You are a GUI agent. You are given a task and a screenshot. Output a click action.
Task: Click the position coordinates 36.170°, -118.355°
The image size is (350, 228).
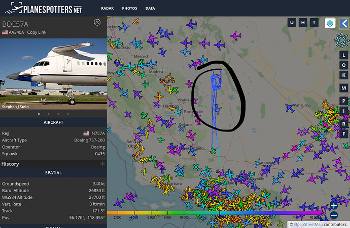[87, 217]
